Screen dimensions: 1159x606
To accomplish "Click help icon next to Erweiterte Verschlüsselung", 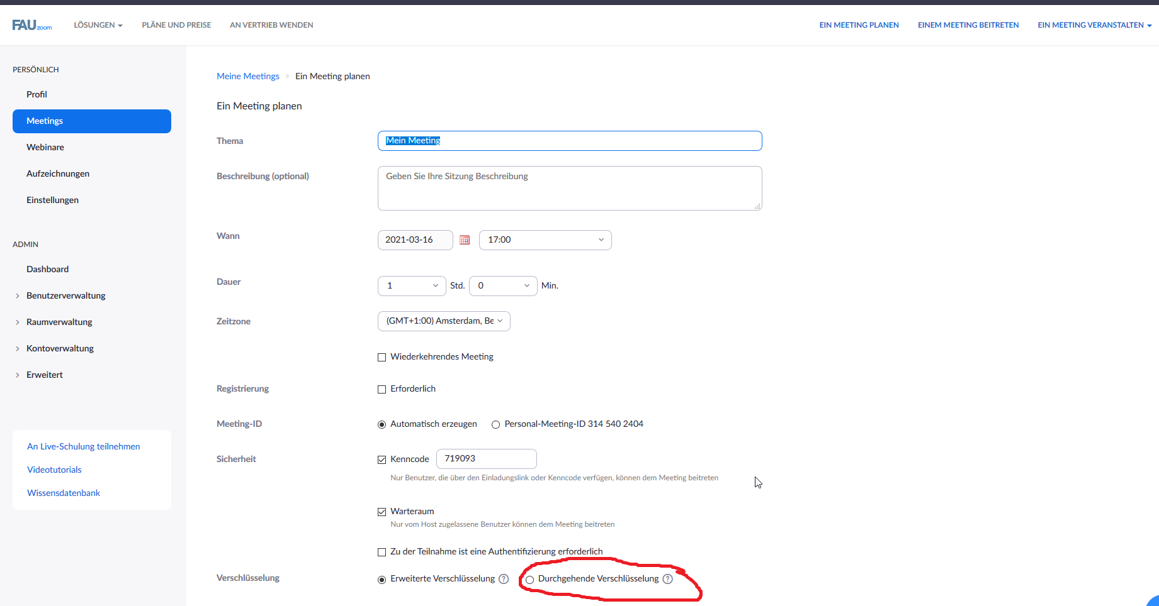I will coord(504,579).
